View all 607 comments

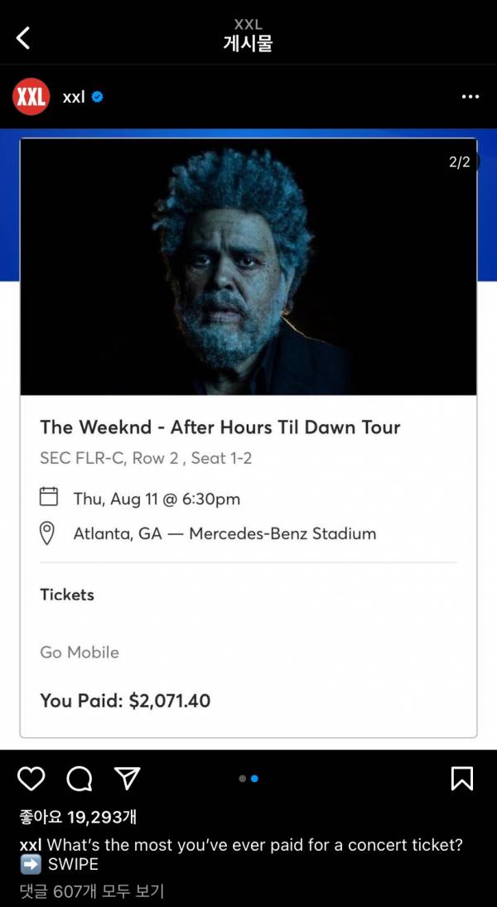coord(91,891)
